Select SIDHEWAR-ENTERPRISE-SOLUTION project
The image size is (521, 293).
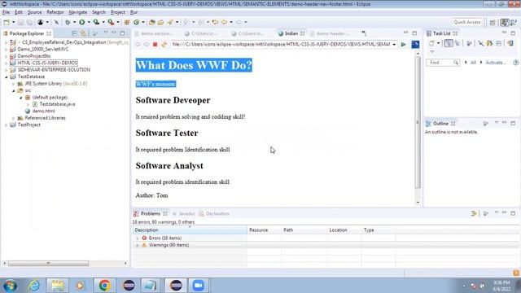(x=54, y=70)
